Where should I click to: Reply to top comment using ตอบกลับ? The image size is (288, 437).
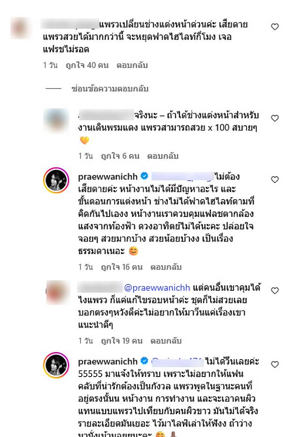point(132,65)
